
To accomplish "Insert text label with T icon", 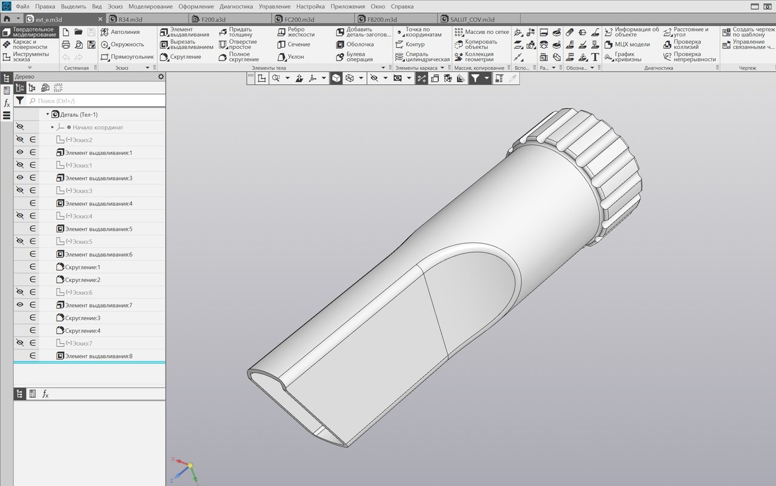I will (x=595, y=57).
